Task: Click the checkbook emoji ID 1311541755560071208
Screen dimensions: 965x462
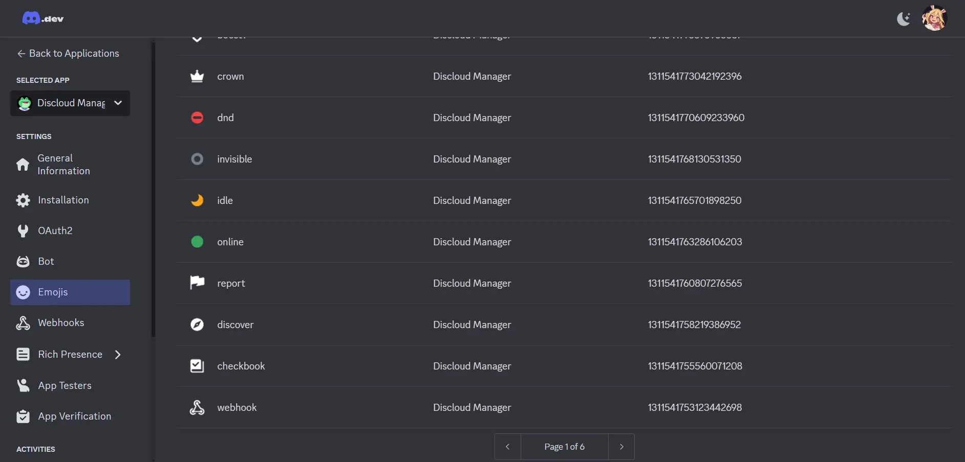Action: tap(695, 366)
